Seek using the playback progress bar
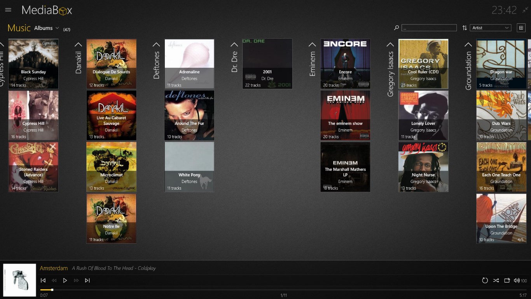 coord(283,290)
